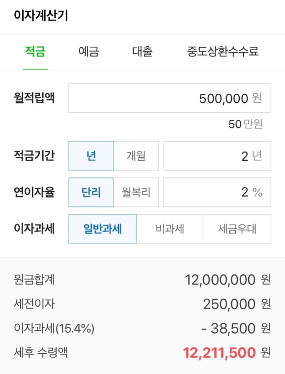Click the 50만원 helper text

(246, 124)
